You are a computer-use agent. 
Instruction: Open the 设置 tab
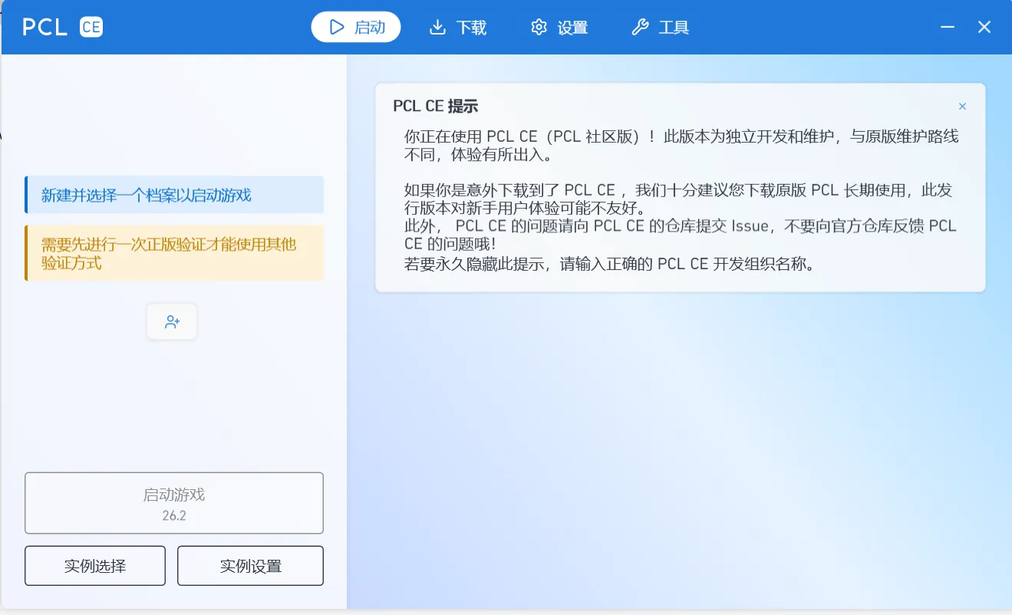[559, 28]
